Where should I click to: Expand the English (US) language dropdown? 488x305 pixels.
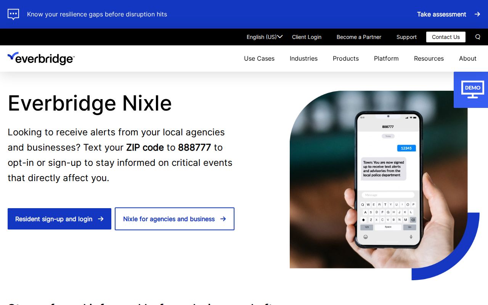[264, 37]
